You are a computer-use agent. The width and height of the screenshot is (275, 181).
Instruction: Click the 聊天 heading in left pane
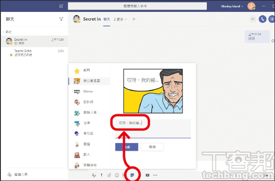(10, 19)
